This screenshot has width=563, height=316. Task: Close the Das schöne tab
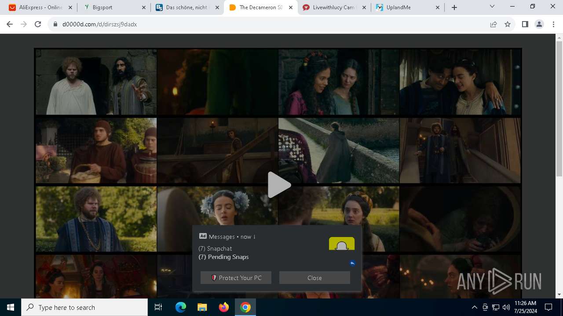tap(217, 7)
